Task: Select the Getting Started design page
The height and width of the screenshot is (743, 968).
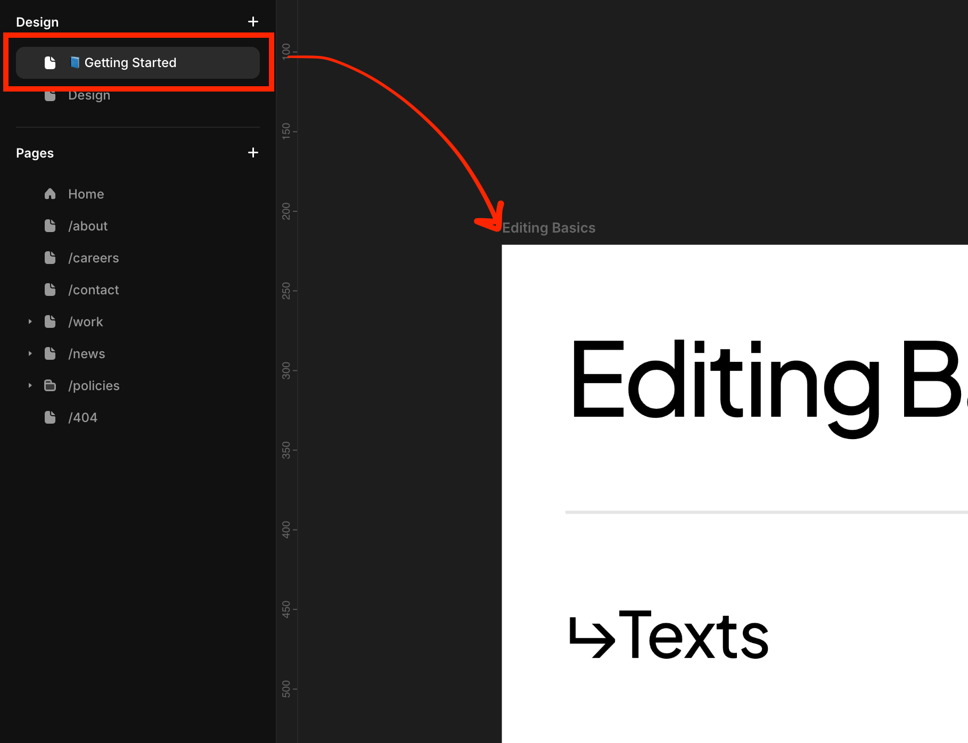Action: tap(130, 63)
